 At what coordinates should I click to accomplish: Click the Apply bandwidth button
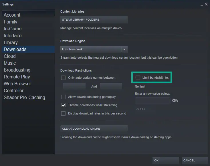coord(141,109)
